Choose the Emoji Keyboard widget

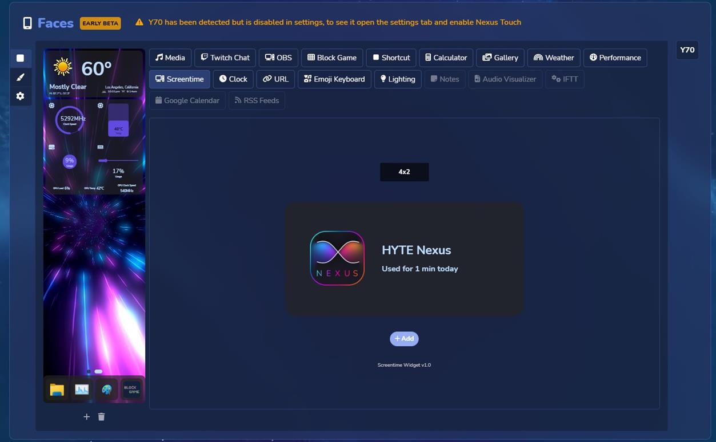(334, 79)
